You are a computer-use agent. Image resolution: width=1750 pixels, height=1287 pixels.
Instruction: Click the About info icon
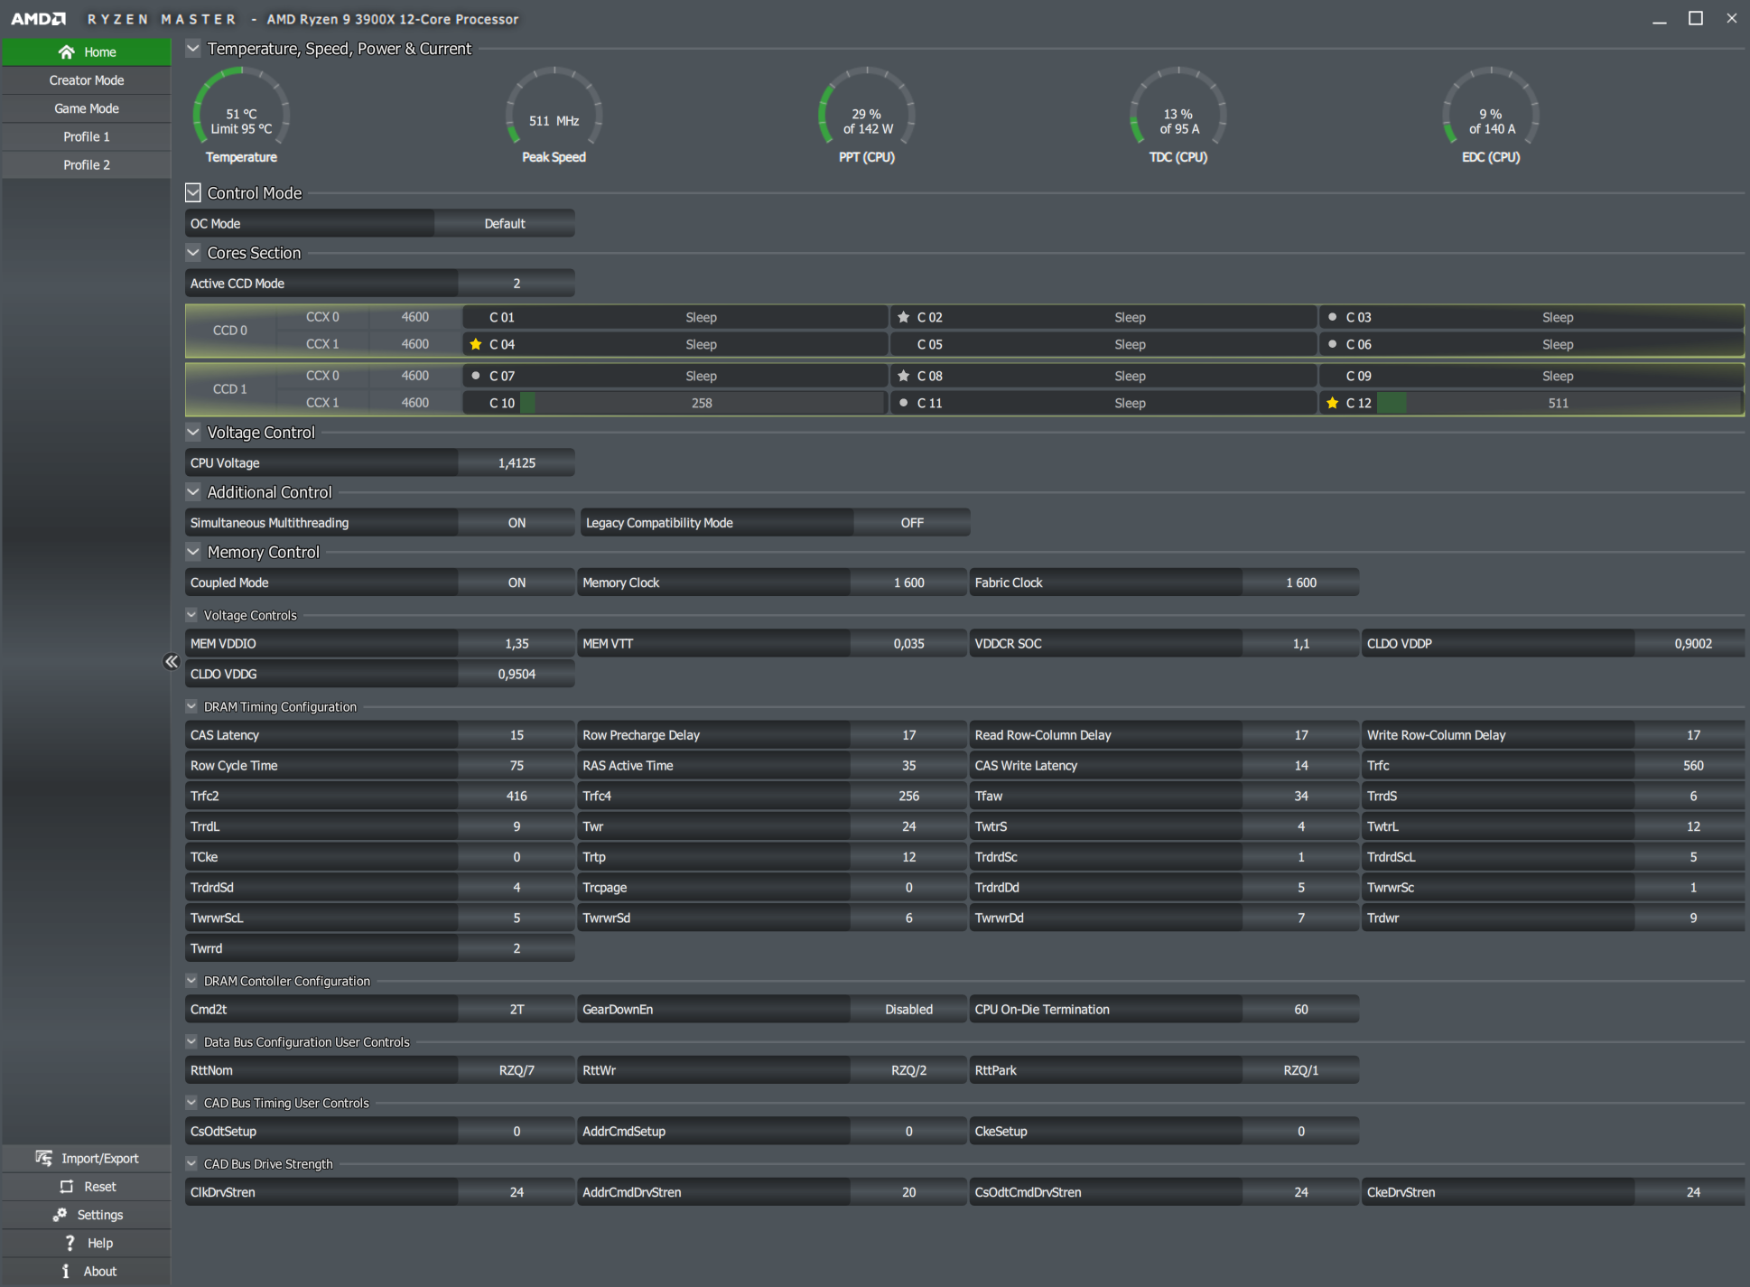point(66,1271)
